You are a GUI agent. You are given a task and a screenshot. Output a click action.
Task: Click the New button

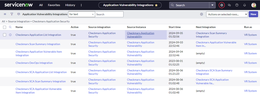[253, 14]
